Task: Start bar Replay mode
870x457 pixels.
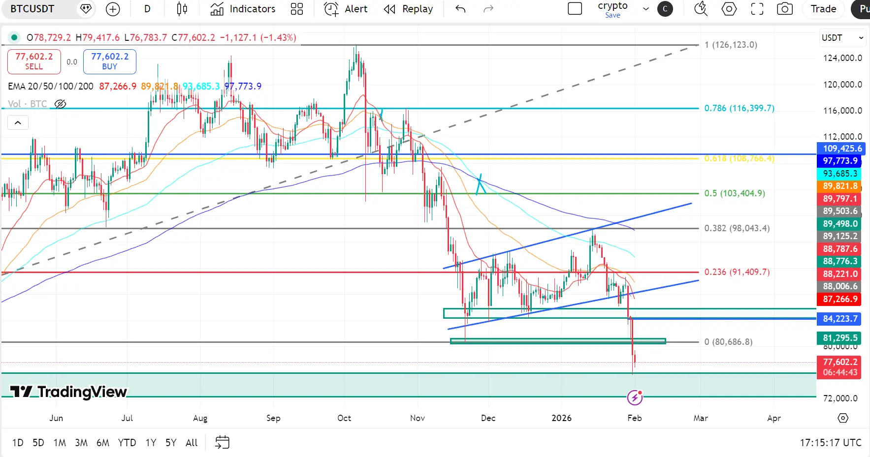Action: pyautogui.click(x=408, y=9)
